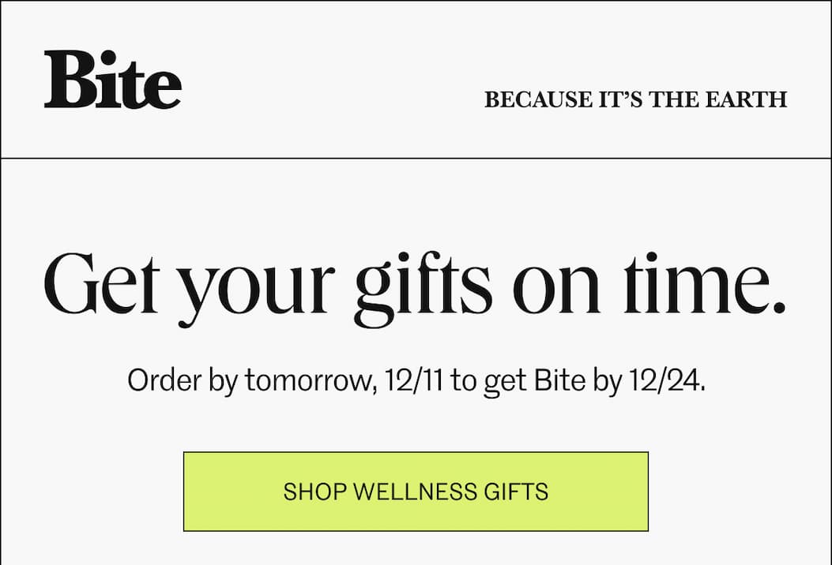832x565 pixels.
Task: Click the "Order by tomorrow" subheading
Action: click(x=416, y=380)
